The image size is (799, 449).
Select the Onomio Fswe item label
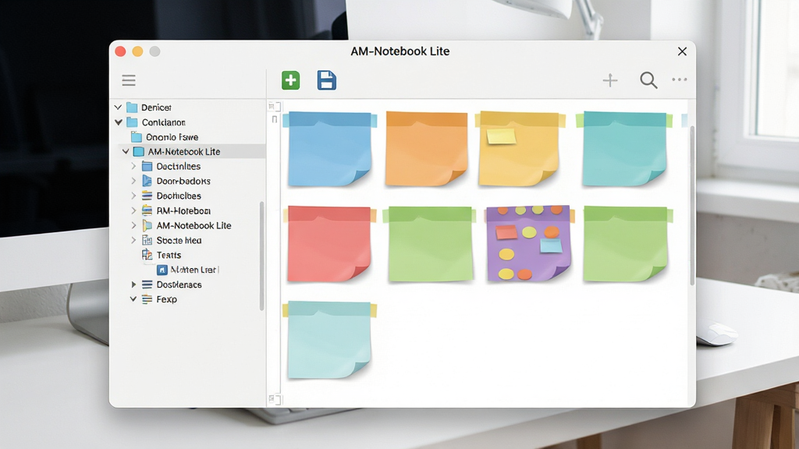[172, 137]
